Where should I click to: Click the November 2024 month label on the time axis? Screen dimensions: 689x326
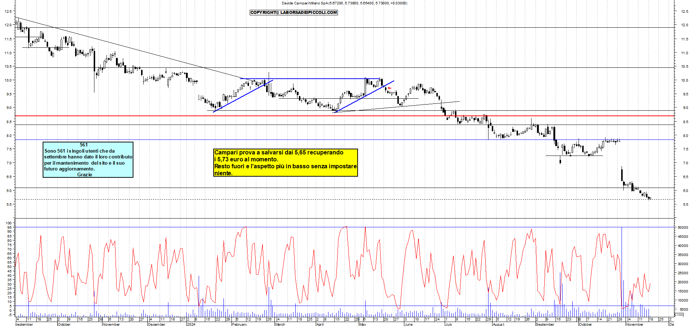[635, 324]
